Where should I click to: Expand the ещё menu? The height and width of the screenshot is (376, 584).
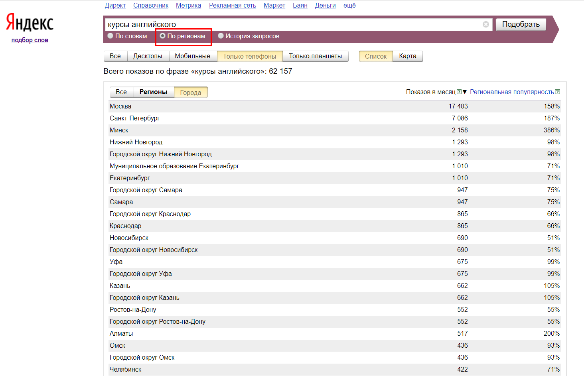pos(349,5)
